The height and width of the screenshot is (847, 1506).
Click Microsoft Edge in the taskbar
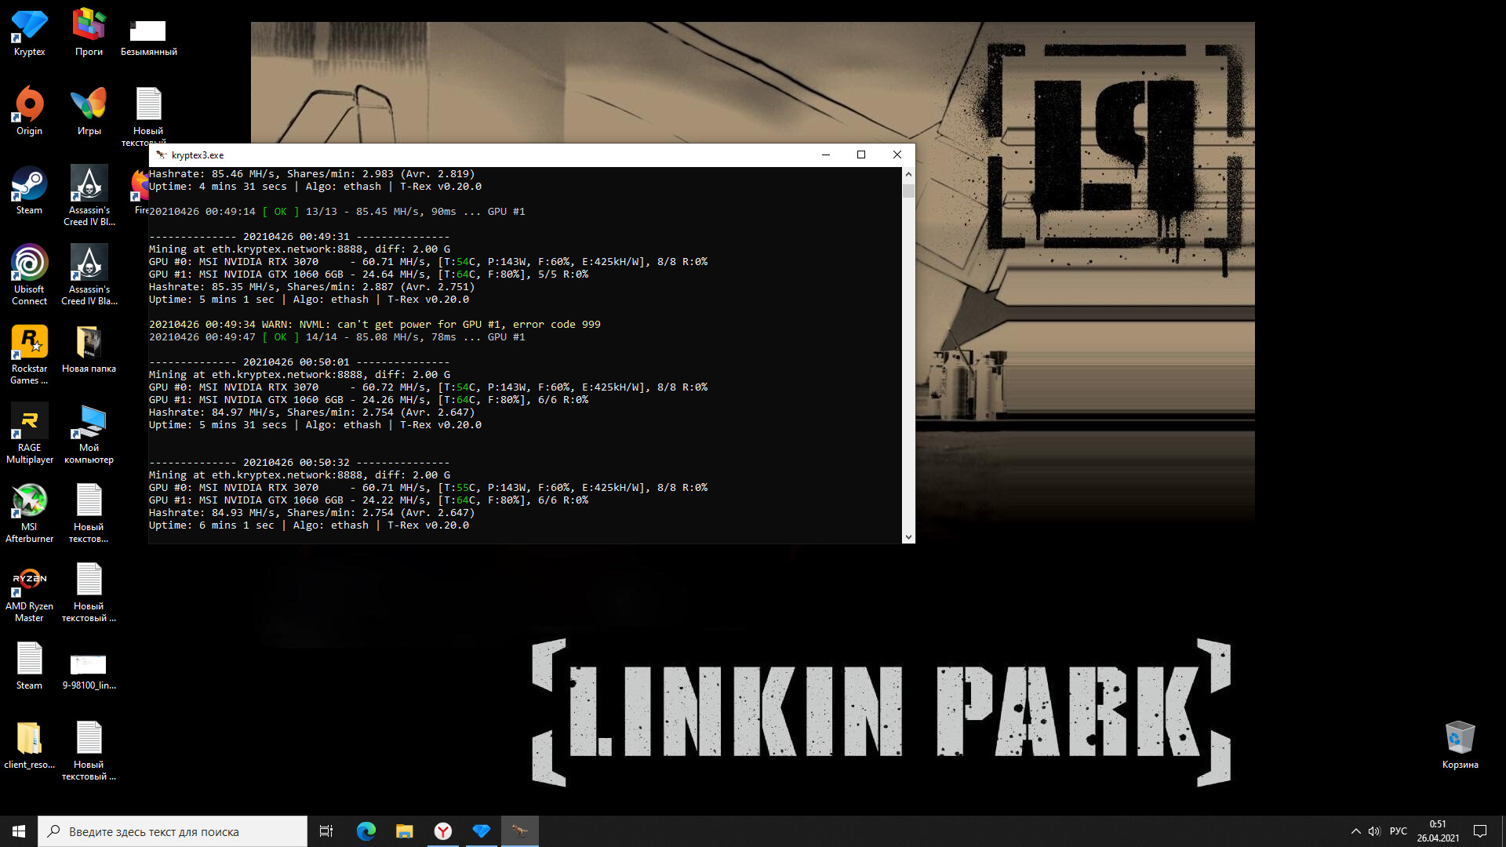click(x=366, y=831)
